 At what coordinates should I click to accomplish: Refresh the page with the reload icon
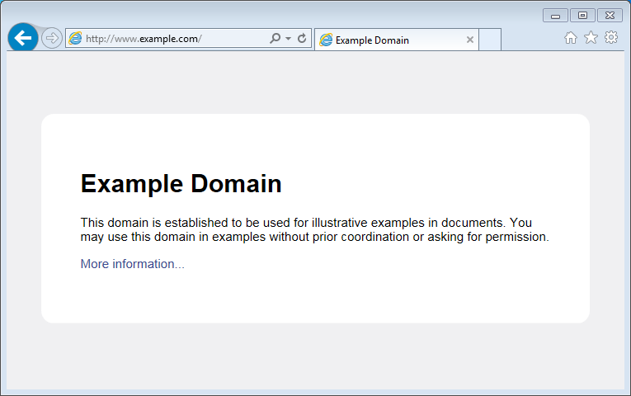[302, 39]
